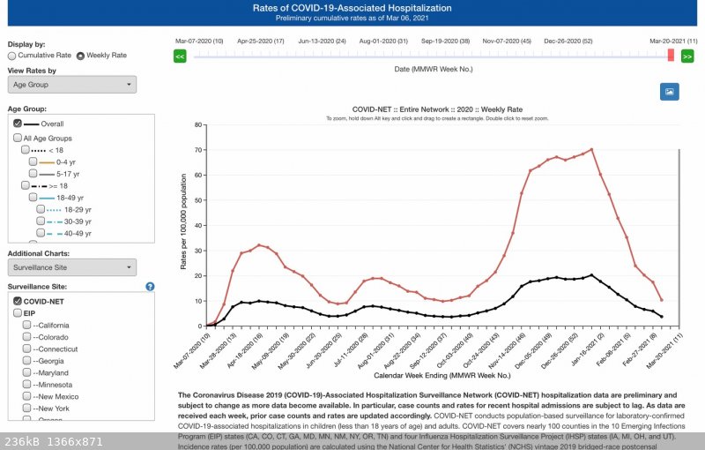Screen dimensions: 705x450
Task: Click the Jun-13-2020 (24) slider label
Action: [322, 41]
